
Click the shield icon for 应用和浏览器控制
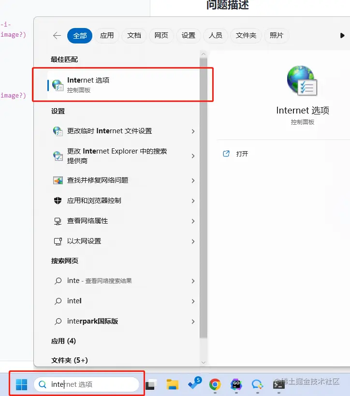58,200
